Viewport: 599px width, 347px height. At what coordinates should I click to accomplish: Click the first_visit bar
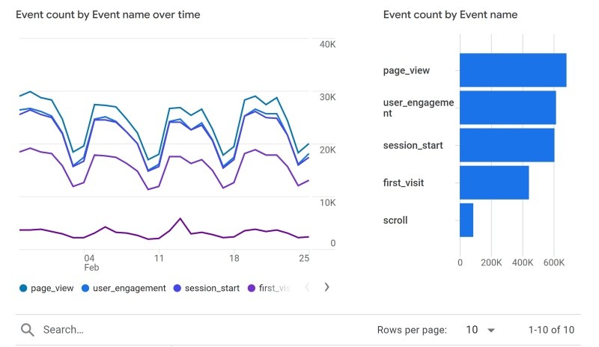pos(494,182)
